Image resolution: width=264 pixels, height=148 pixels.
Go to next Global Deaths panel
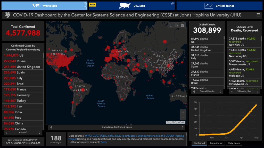click(220, 91)
